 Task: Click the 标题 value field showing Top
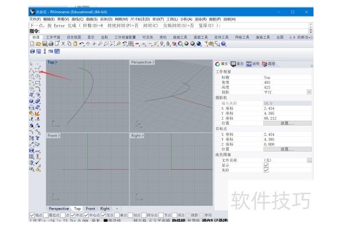click(287, 78)
